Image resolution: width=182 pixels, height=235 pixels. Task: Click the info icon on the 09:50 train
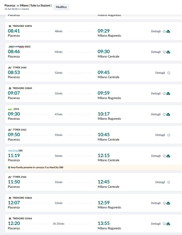coord(169,135)
